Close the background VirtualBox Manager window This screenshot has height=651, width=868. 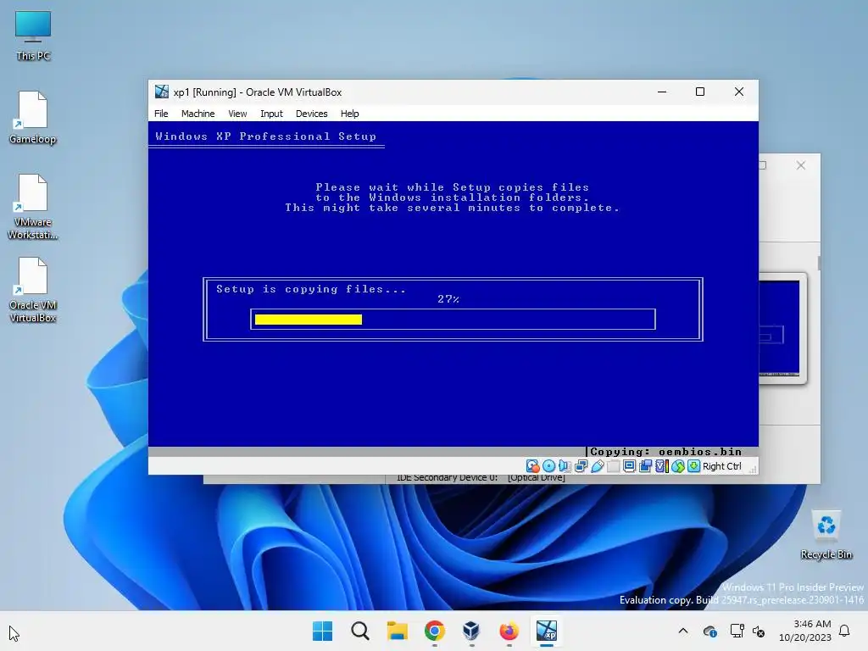click(x=800, y=165)
